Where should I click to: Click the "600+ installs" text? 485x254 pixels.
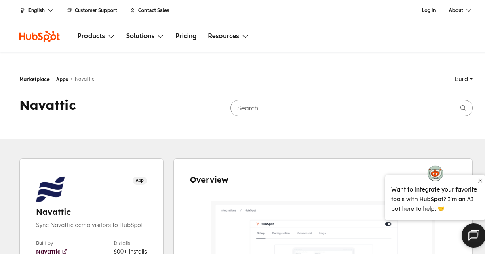(x=130, y=251)
